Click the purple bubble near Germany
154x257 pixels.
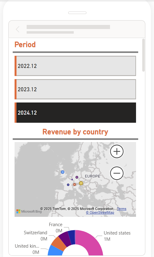tap(77, 177)
